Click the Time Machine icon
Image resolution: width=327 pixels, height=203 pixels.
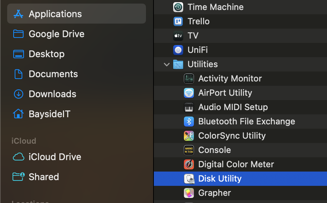[178, 7]
